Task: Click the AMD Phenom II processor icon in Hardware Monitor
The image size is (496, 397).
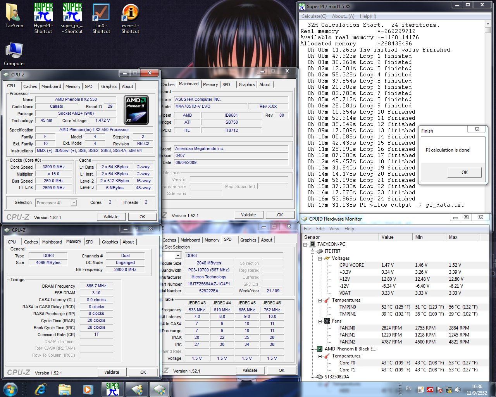Action: click(320, 349)
